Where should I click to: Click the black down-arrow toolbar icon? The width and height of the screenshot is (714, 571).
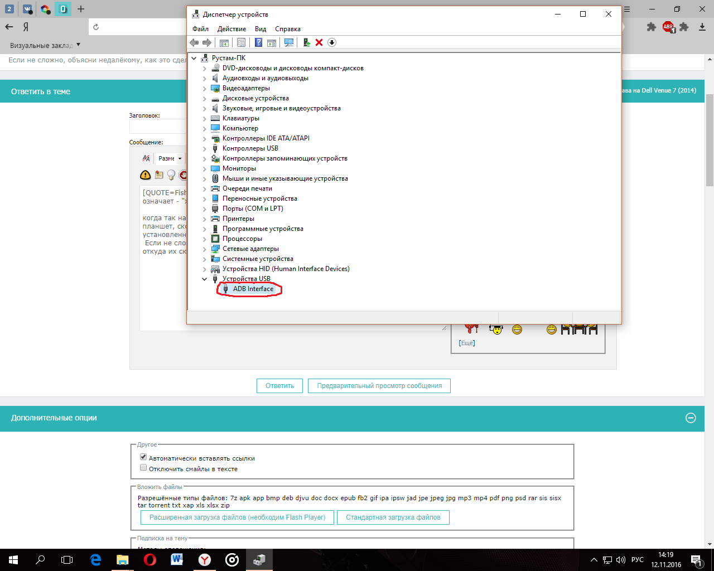332,42
